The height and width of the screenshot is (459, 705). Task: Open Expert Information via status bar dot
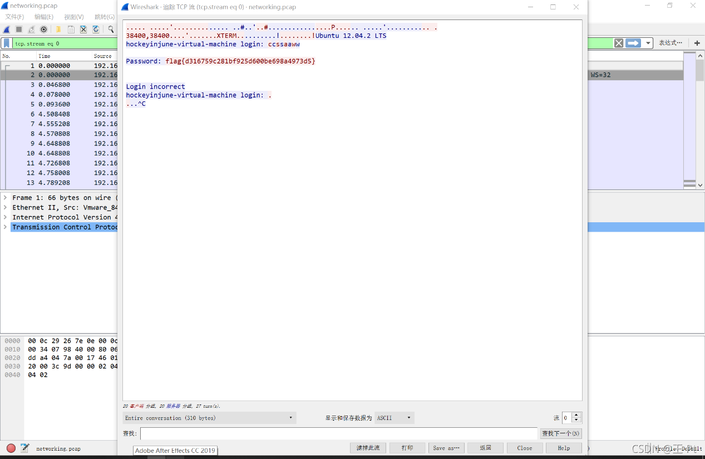(10, 448)
